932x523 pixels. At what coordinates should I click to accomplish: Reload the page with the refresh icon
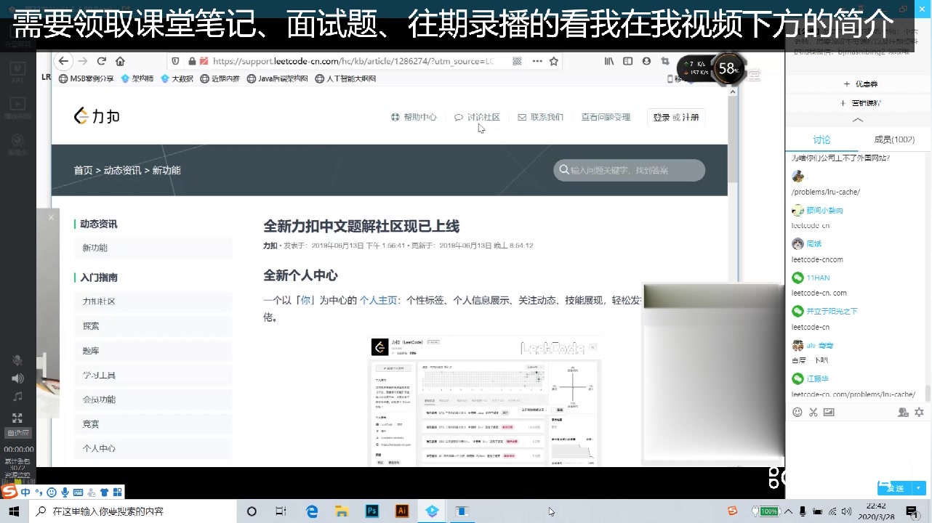(102, 61)
